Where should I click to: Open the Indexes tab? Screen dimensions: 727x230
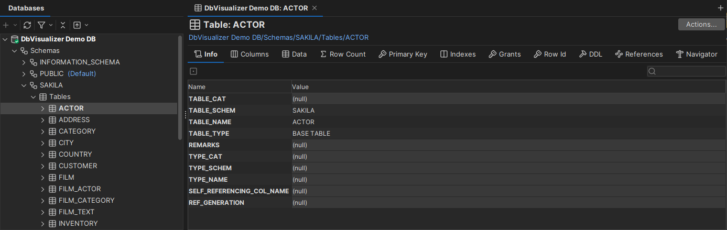pos(458,54)
